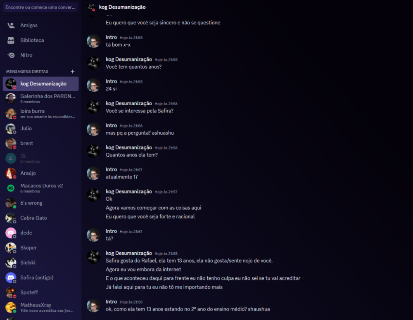Click kog Desumanização name above 'Você tem quantos anos?'
413x320 pixels.
[129, 59]
